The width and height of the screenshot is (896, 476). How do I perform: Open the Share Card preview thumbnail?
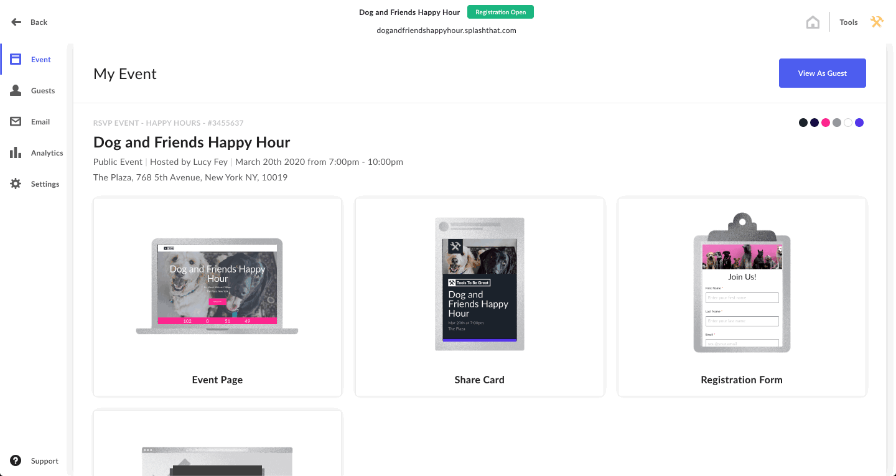point(480,284)
